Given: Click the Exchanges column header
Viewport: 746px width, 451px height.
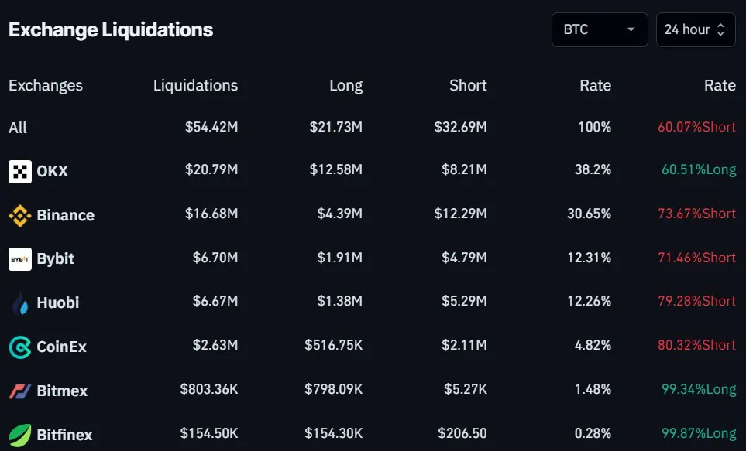Looking at the screenshot, I should coord(46,86).
